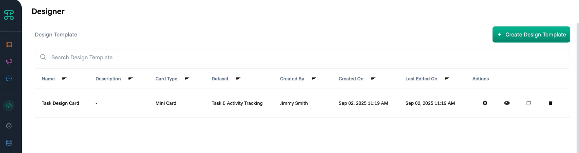This screenshot has width=579, height=153.
Task: Preview Task Design Card with eye icon
Action: click(507, 103)
